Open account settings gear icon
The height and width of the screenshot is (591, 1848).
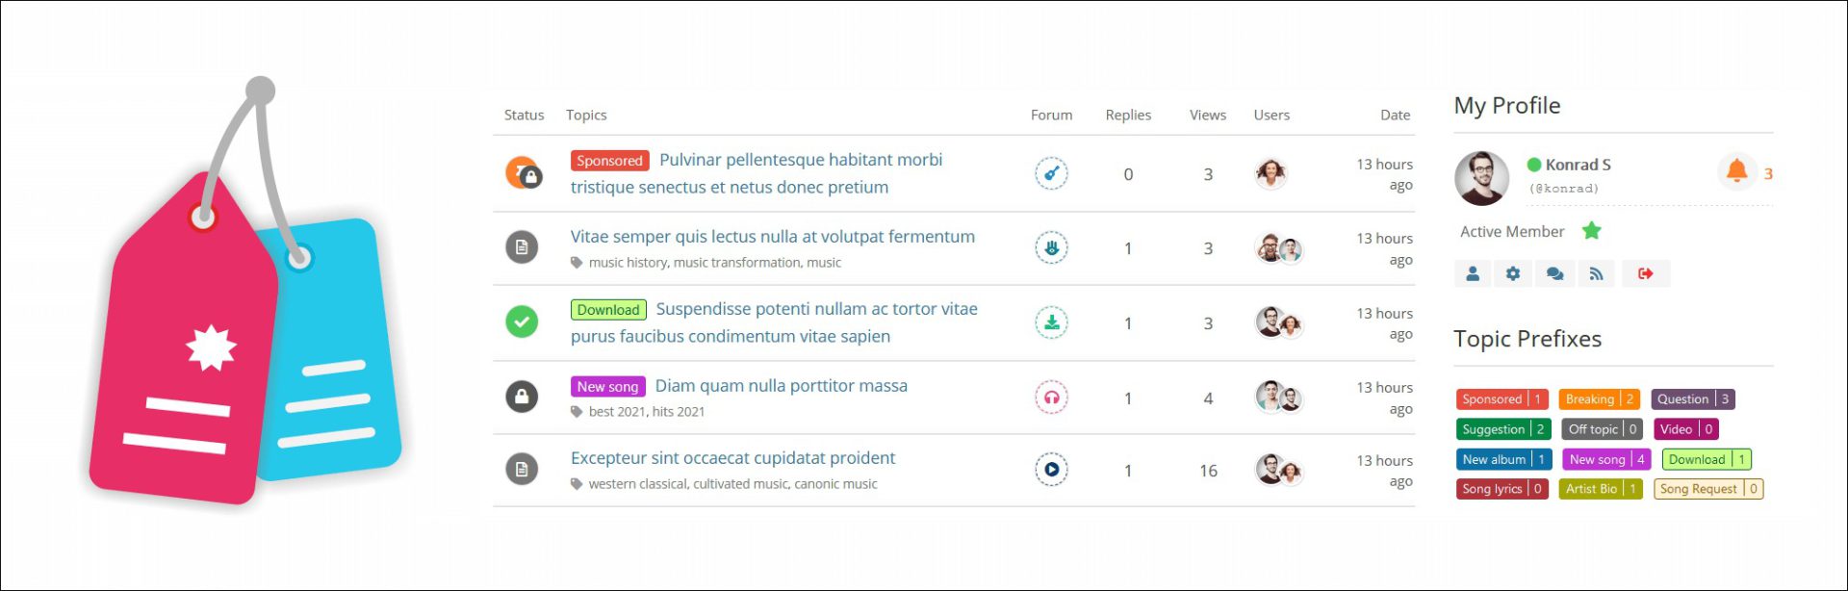1513,274
